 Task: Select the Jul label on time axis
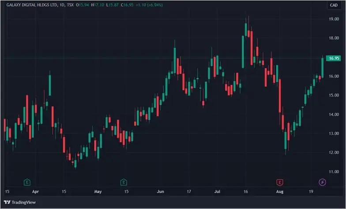pos(217,192)
